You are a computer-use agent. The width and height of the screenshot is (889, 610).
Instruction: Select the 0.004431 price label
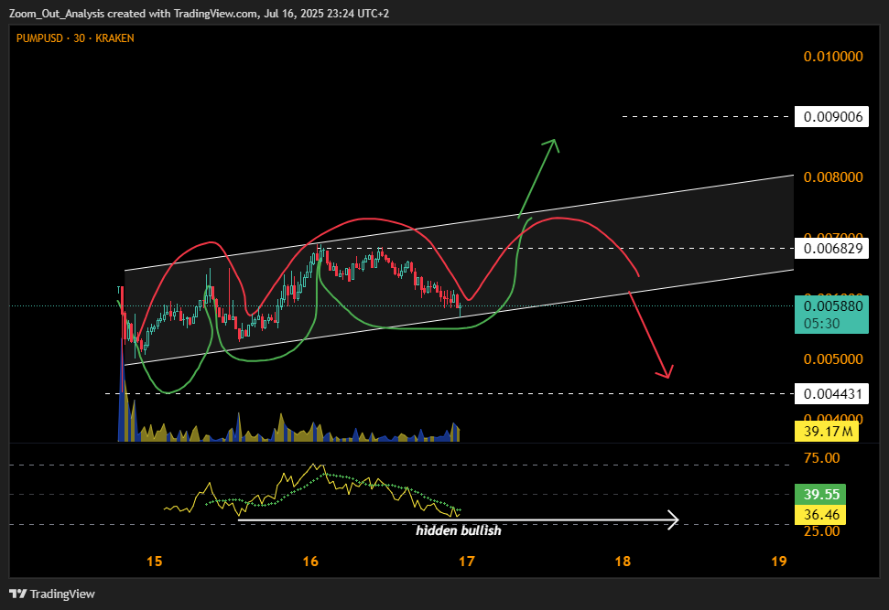pyautogui.click(x=831, y=393)
